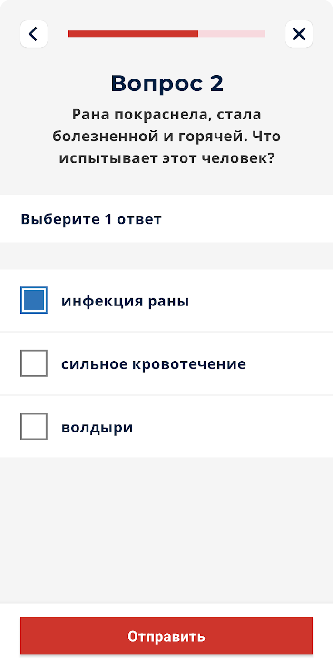Close the quiz with the X icon

[x=299, y=34]
